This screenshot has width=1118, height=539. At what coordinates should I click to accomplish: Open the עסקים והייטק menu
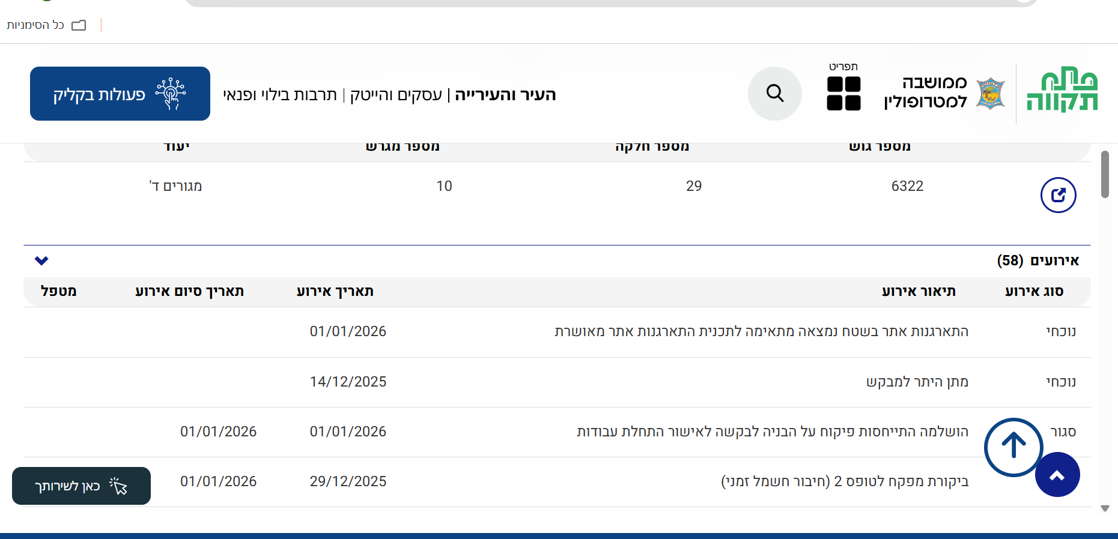(x=396, y=95)
